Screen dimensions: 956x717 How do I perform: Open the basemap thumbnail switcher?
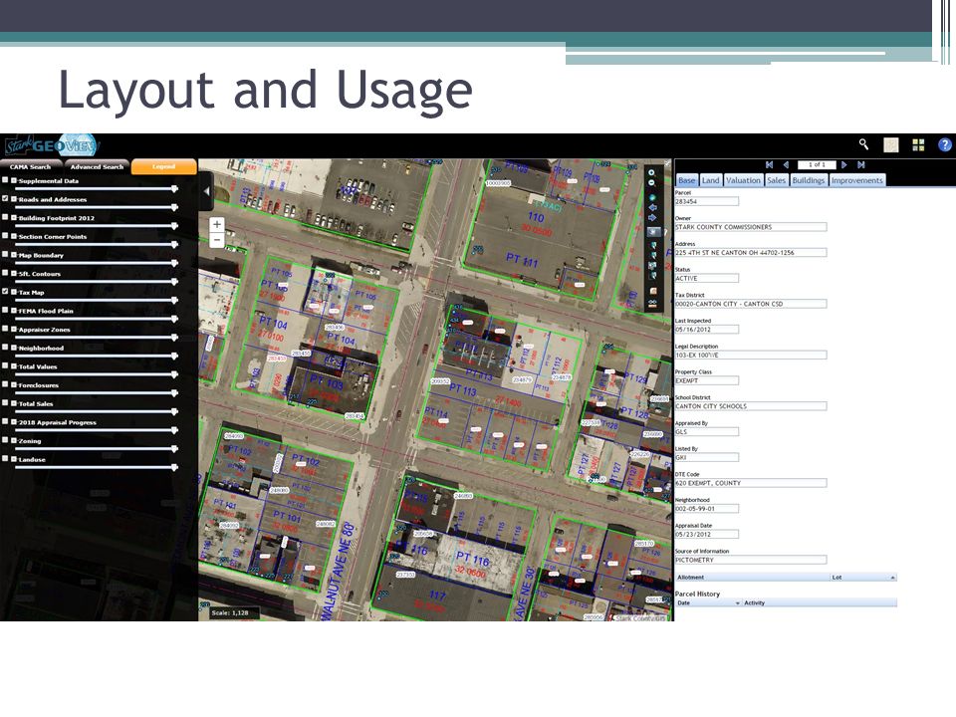(x=890, y=144)
